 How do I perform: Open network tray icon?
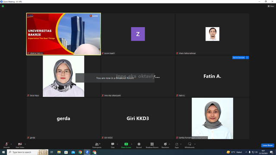click(253, 152)
